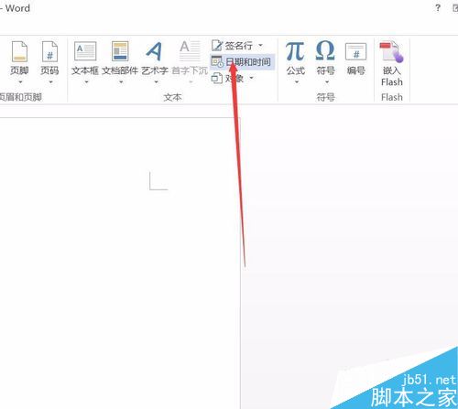Open Symbol Ω (符号) icon
The width and height of the screenshot is (458, 409).
click(x=325, y=50)
